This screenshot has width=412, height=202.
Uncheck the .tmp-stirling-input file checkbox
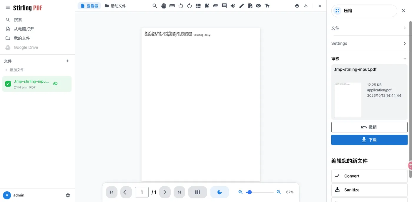click(x=8, y=84)
